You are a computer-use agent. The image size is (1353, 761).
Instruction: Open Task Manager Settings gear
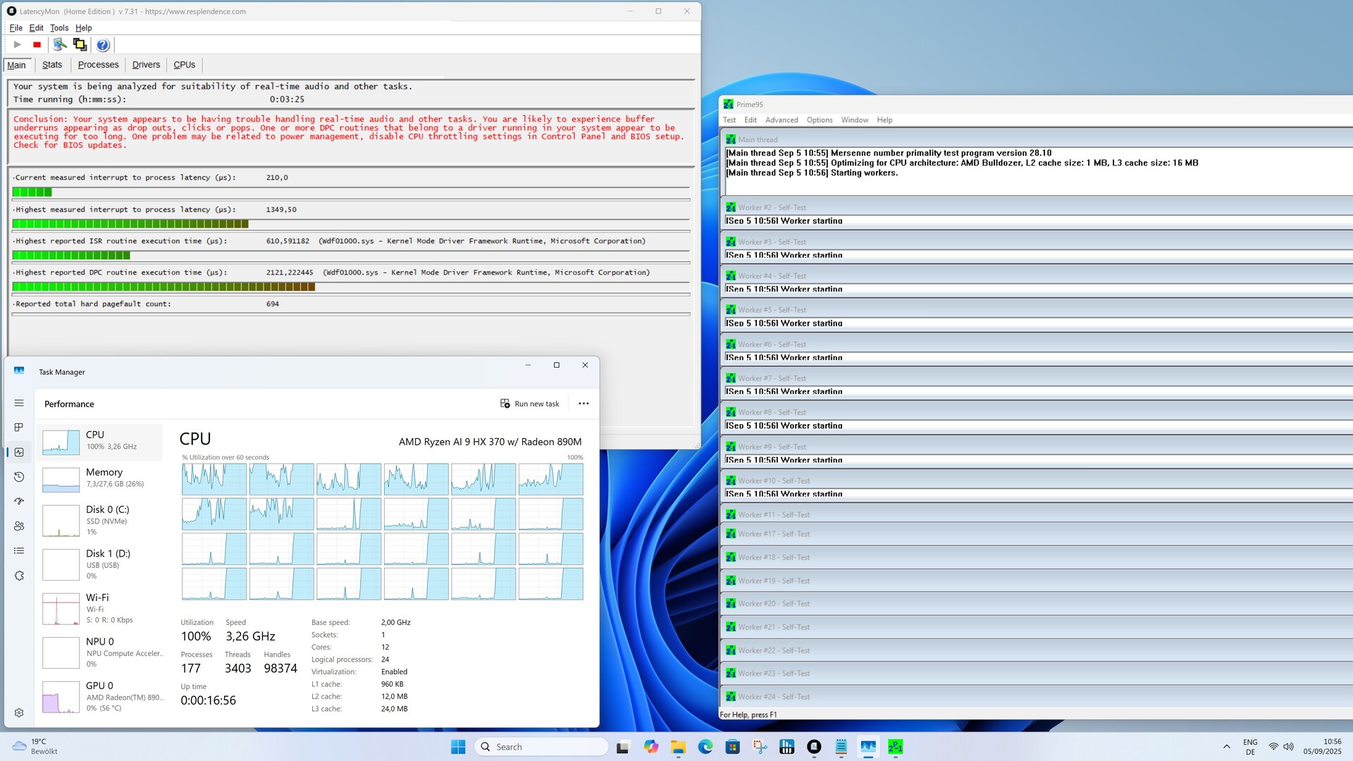tap(19, 713)
